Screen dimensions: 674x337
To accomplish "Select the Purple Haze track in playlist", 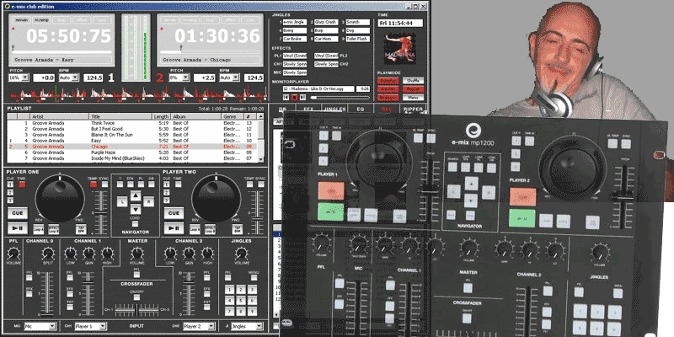I will click(104, 152).
